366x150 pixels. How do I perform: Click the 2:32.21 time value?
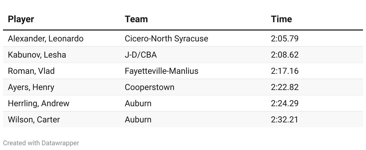pyautogui.click(x=284, y=120)
